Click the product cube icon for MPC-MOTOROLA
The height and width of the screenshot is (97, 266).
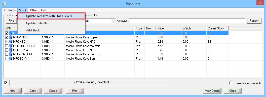pos(11,46)
